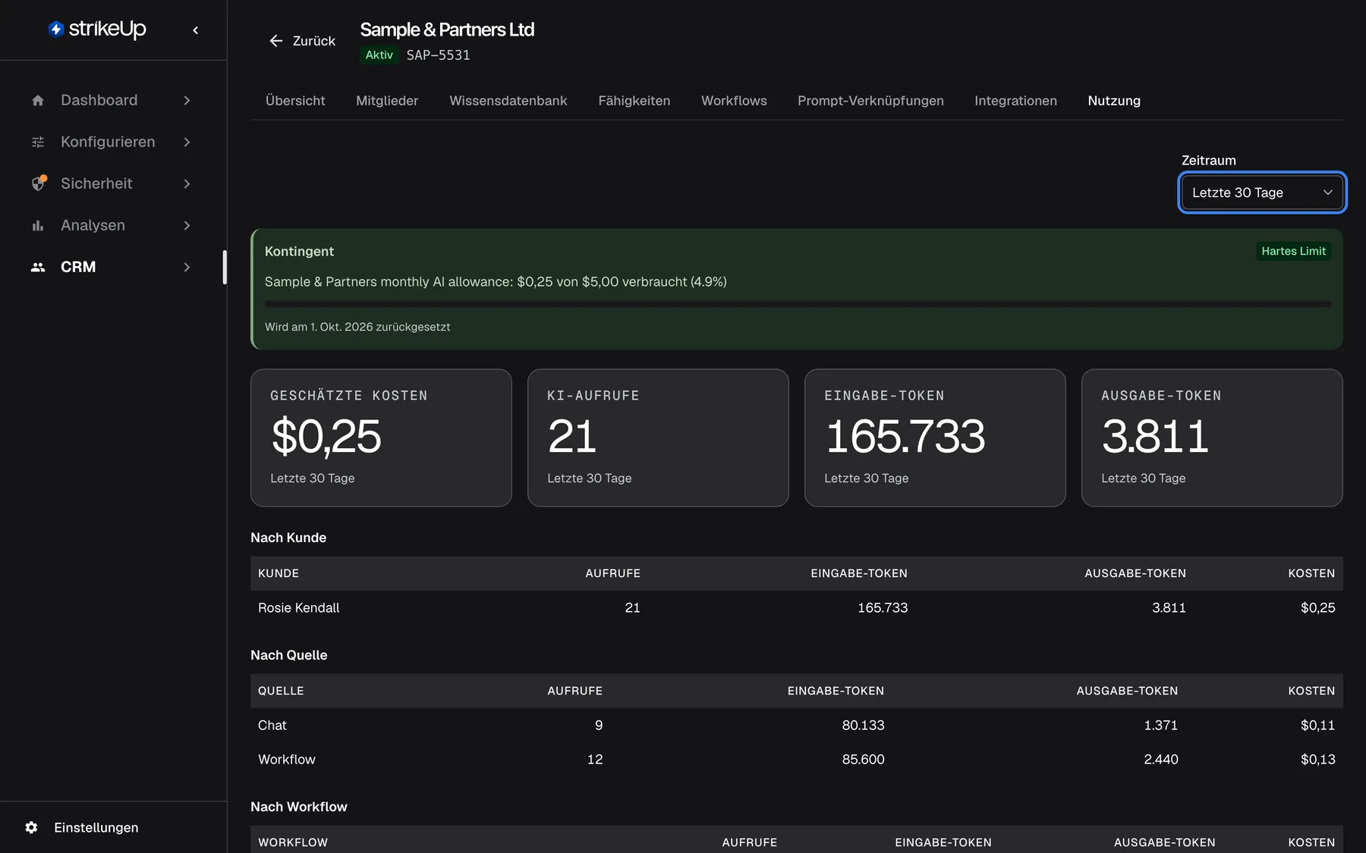Open the Wissensdatenbank tab

pos(508,101)
